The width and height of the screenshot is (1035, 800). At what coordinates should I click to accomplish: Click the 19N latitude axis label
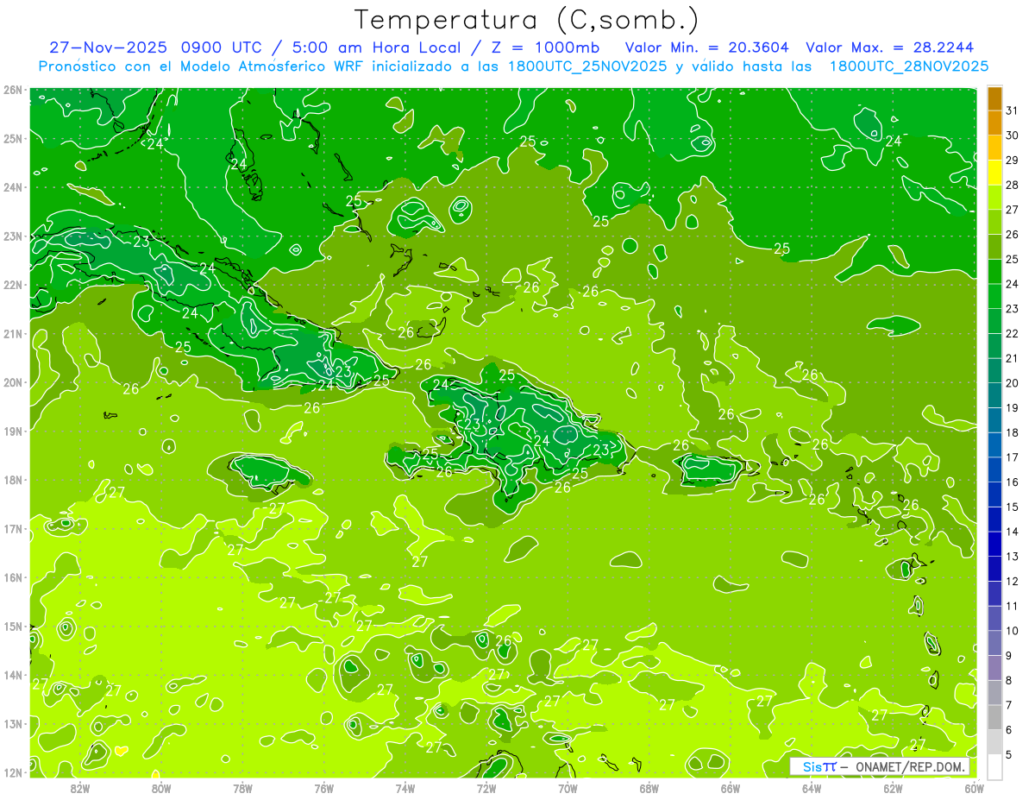(x=12, y=431)
